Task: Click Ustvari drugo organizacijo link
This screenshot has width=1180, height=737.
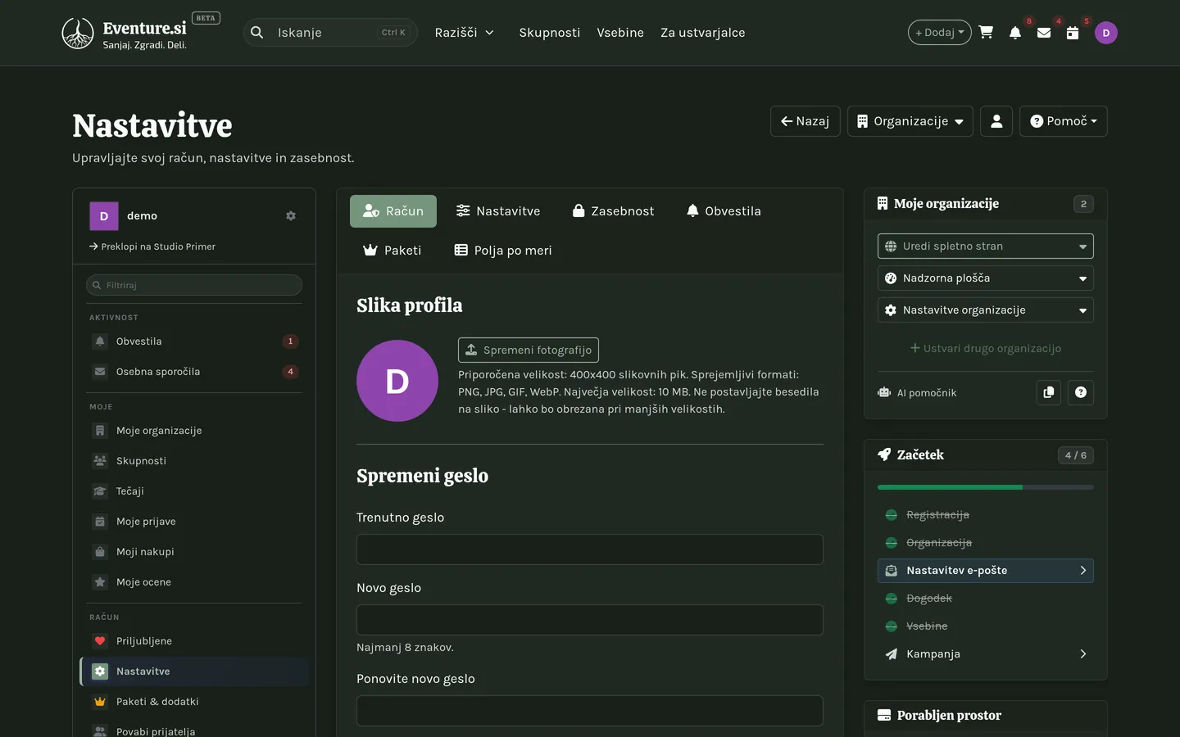Action: 986,348
